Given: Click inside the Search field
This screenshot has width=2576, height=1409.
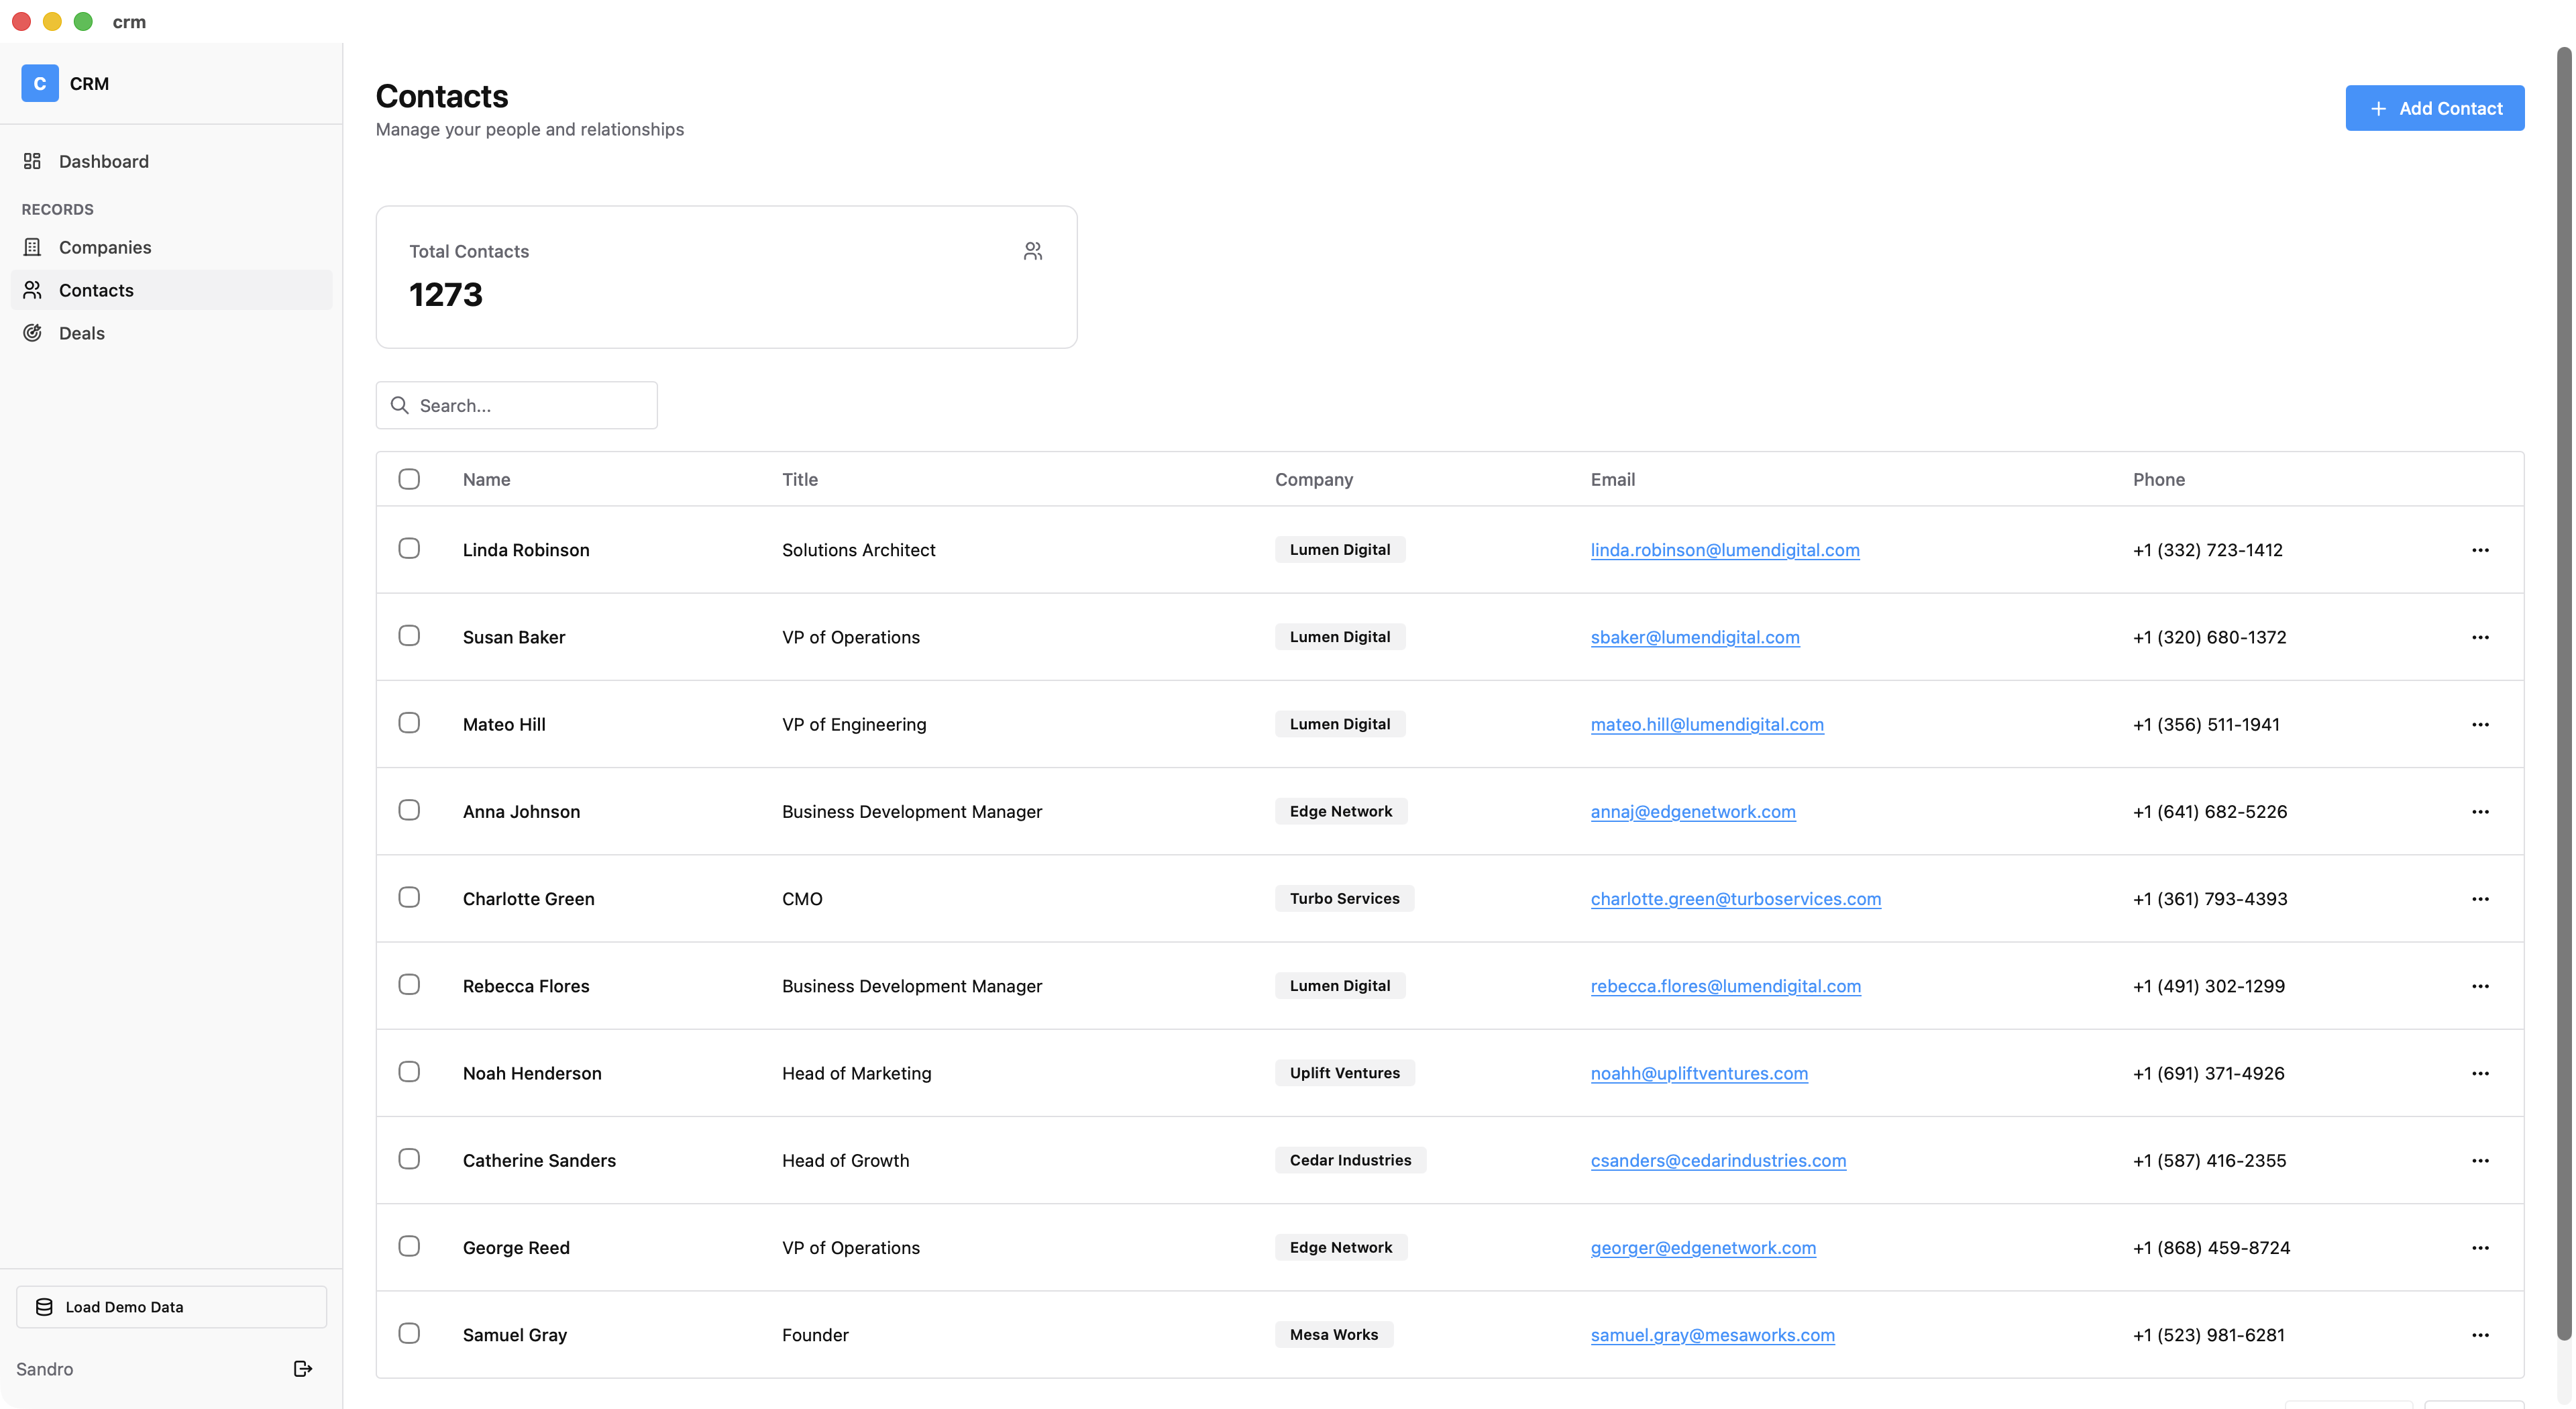Looking at the screenshot, I should click(x=520, y=405).
